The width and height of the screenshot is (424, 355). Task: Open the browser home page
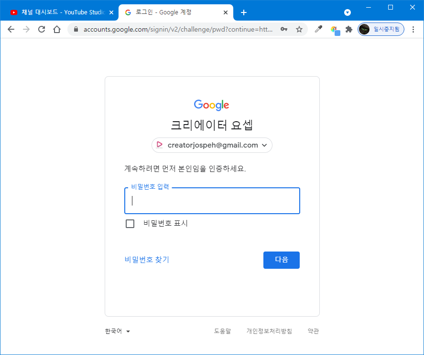point(57,29)
